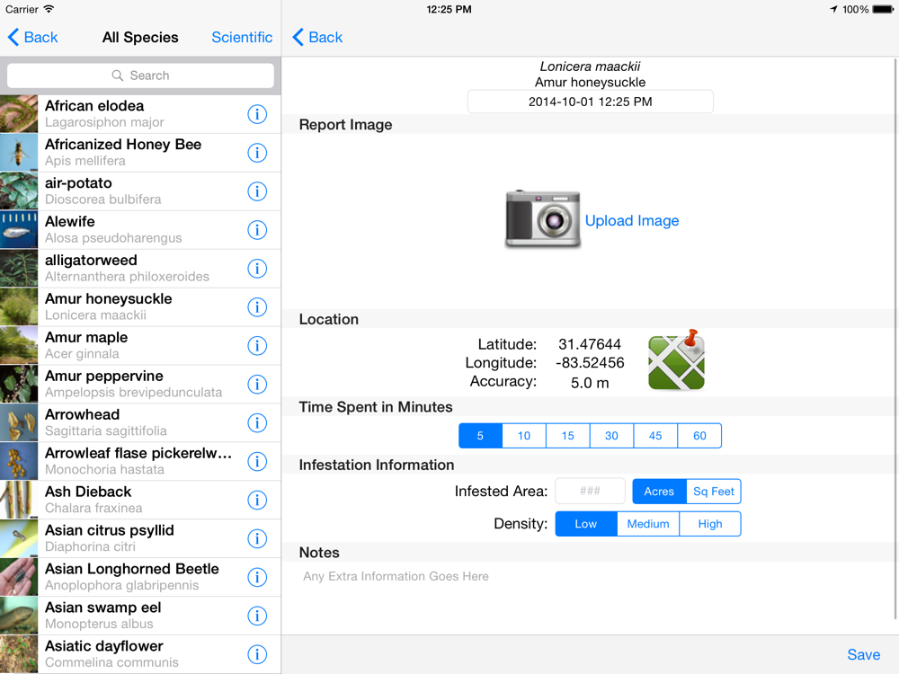
Task: Switch area unit to Sq Feet
Action: 714,492
